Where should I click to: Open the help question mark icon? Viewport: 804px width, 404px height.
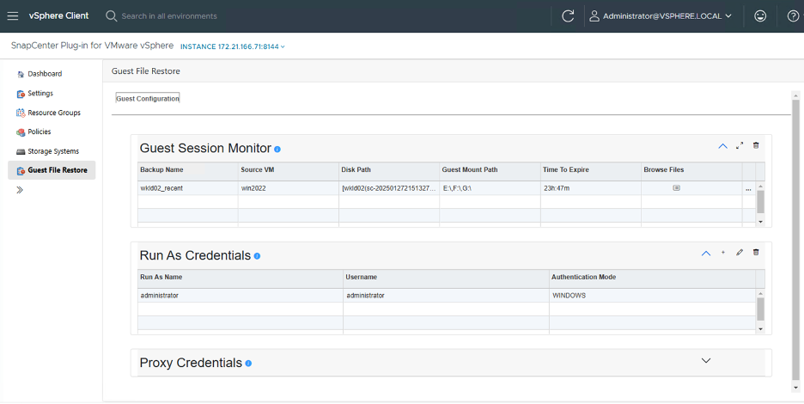tap(793, 15)
